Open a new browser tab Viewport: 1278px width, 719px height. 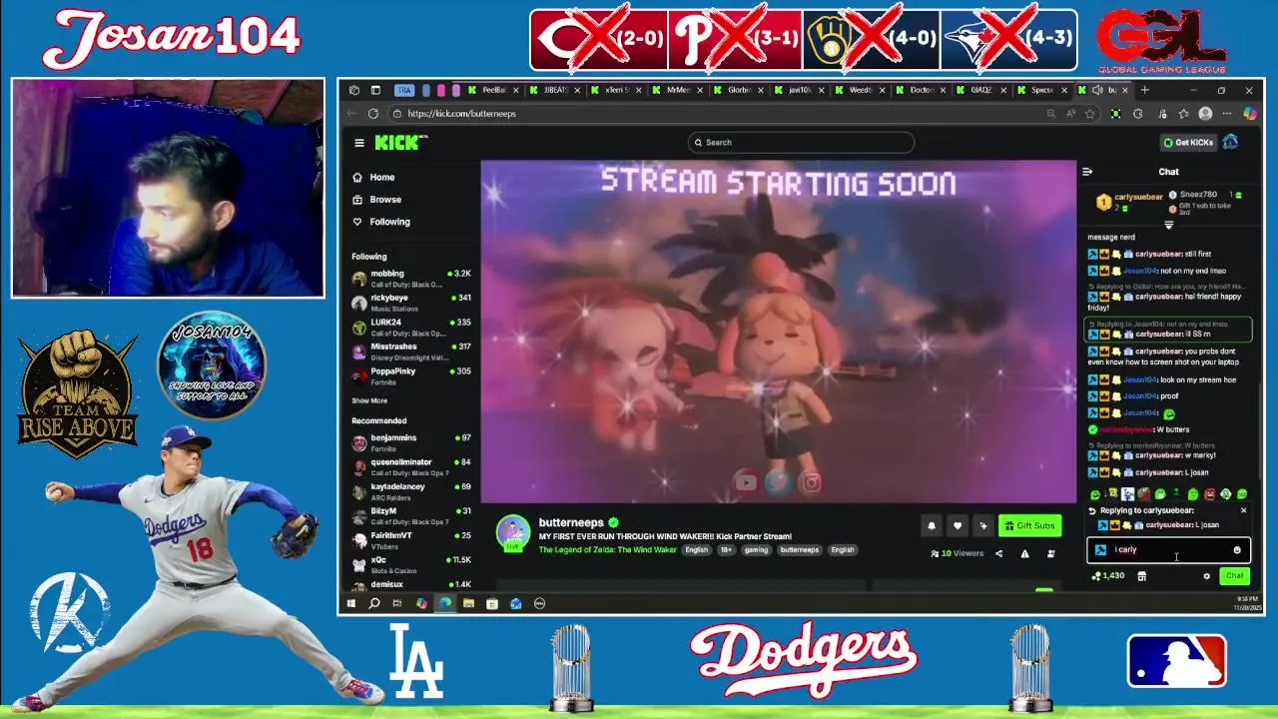tap(1145, 90)
